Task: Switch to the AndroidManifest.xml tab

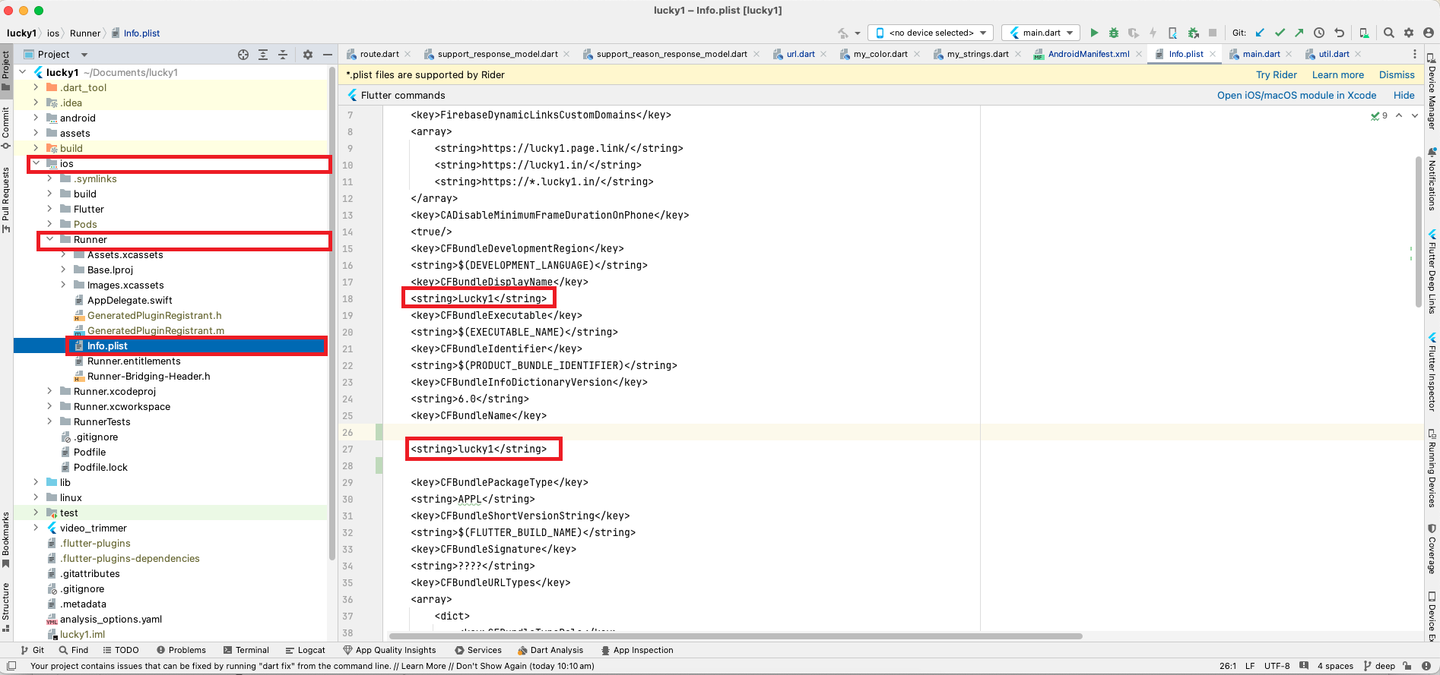Action: [1088, 54]
